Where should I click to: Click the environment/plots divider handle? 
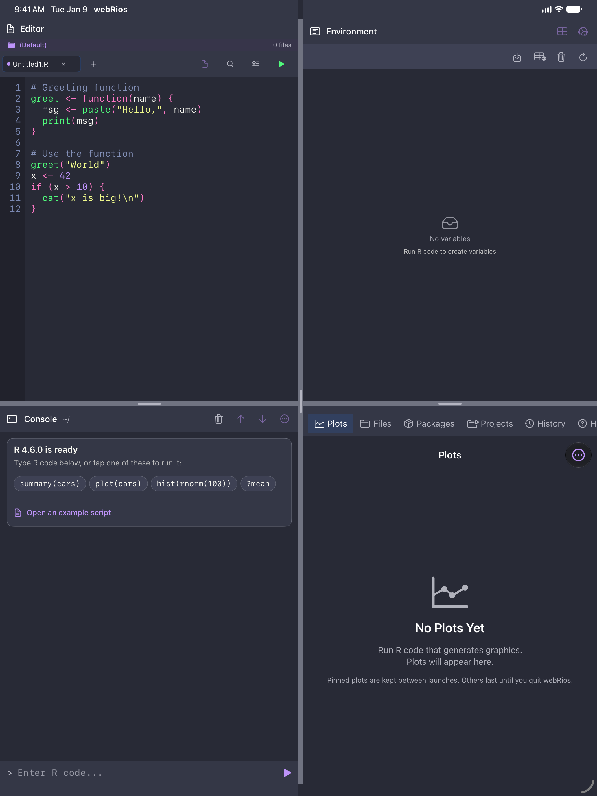point(450,404)
